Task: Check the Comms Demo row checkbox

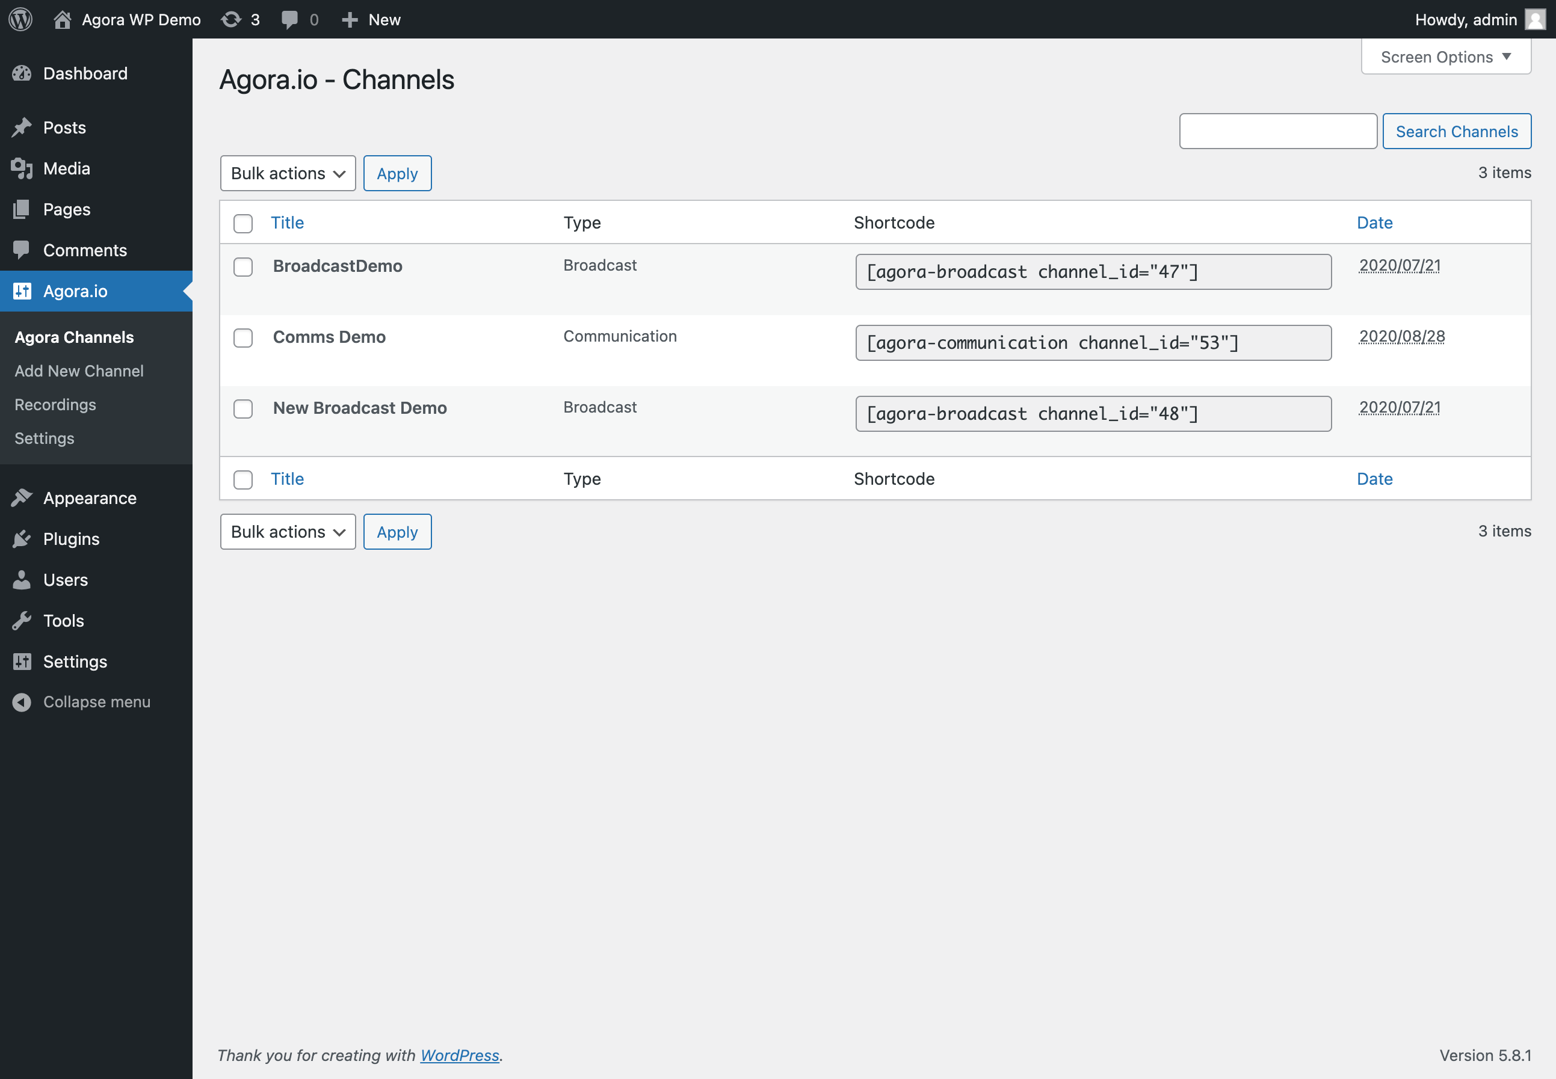Action: [x=242, y=338]
